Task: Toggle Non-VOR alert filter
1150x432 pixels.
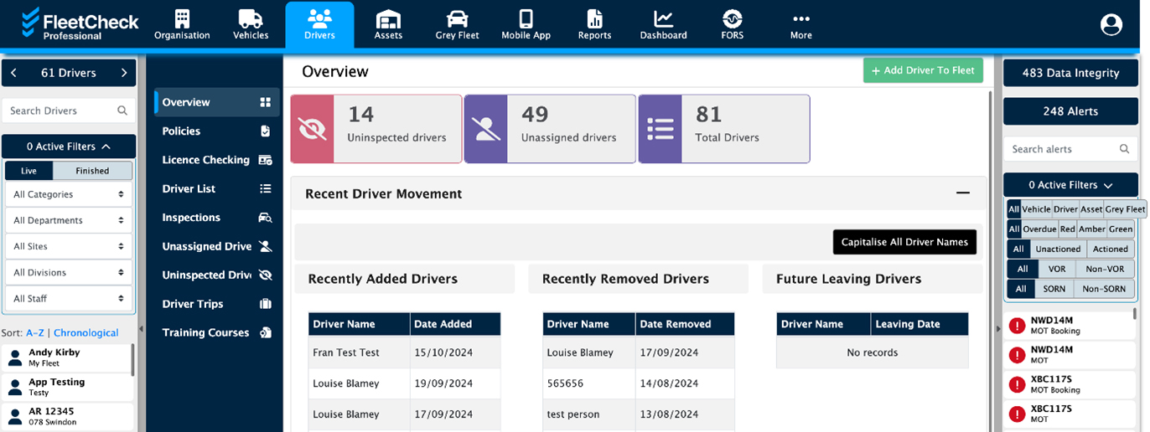Action: [1104, 270]
